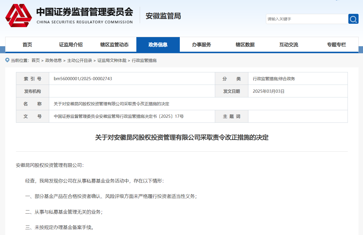The image size is (363, 235).
Task: Select the 辖区监管动态 navigation tab
Action: coord(114,45)
